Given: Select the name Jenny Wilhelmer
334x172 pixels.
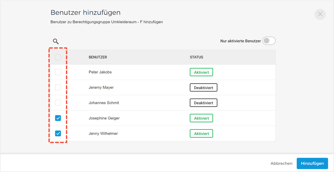Looking at the screenshot, I should pyautogui.click(x=103, y=133).
